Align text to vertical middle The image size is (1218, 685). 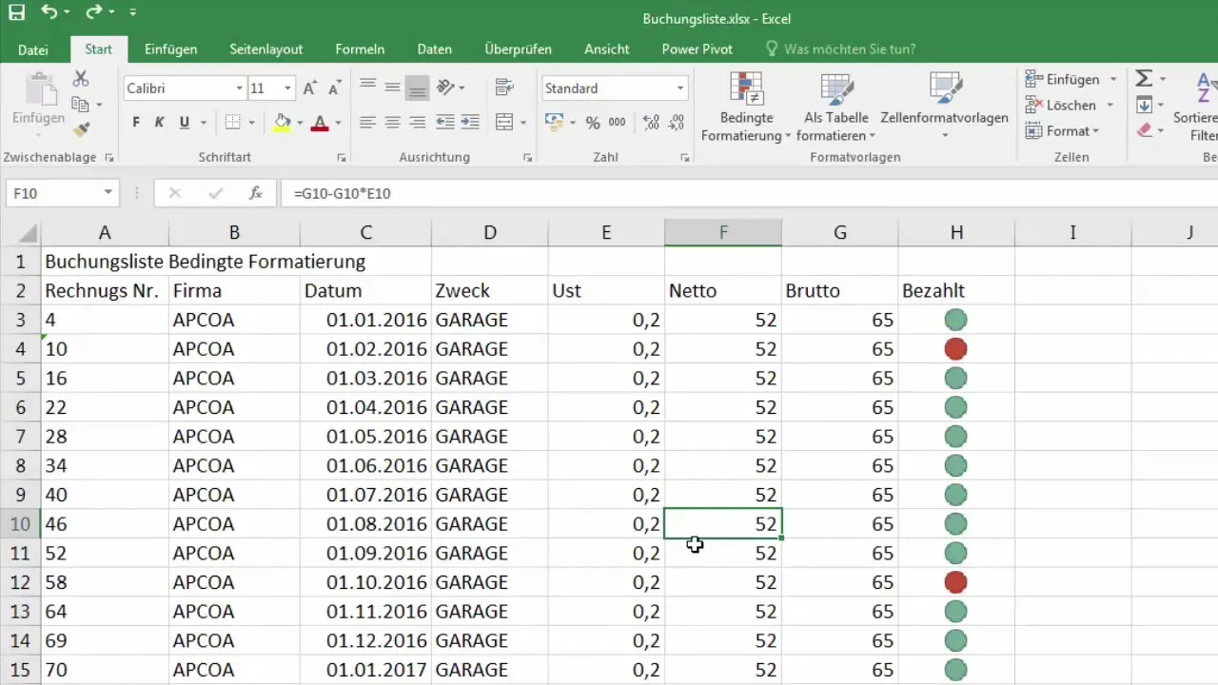(392, 88)
